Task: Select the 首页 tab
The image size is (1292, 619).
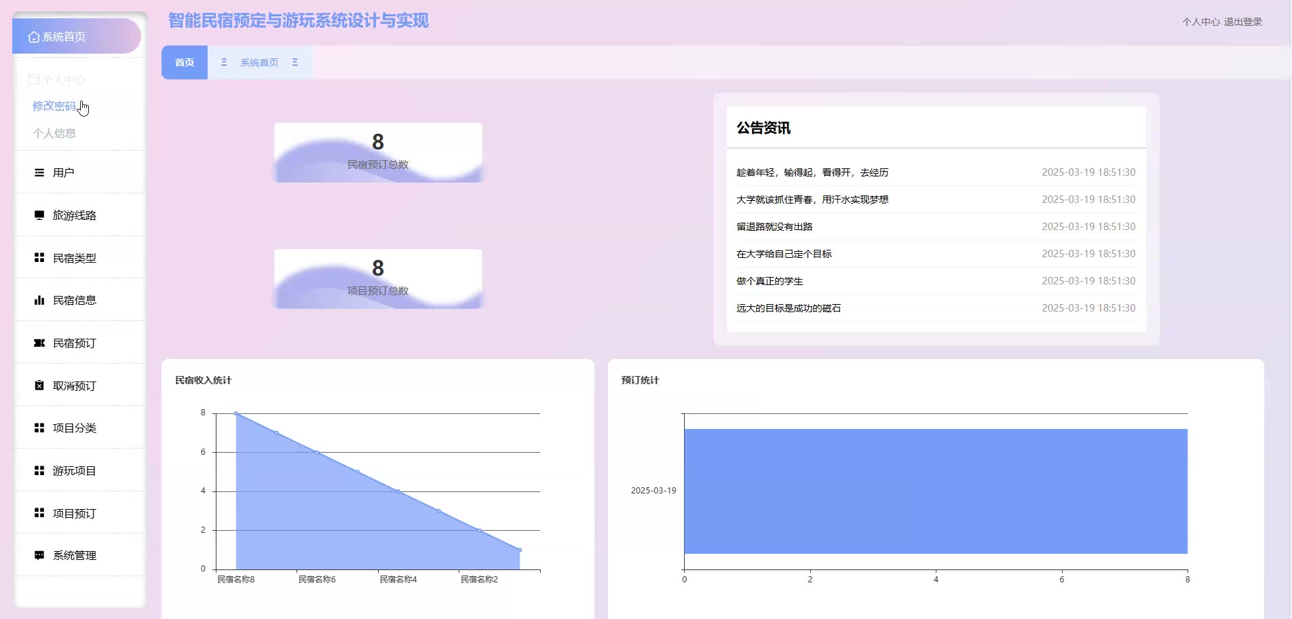Action: tap(185, 62)
